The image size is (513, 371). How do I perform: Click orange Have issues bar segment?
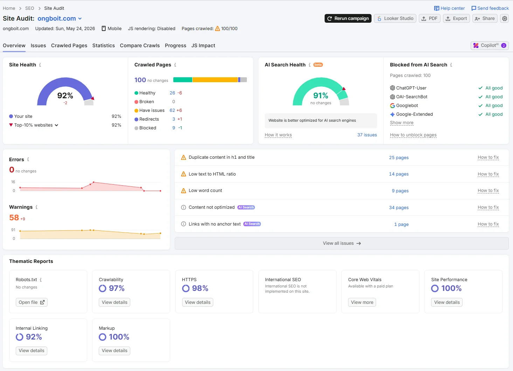click(215, 80)
